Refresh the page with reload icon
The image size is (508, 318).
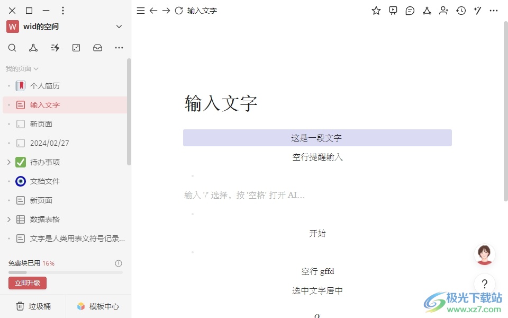(179, 11)
